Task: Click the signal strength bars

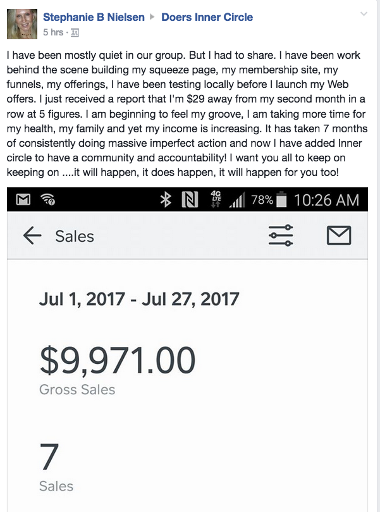Action: pyautogui.click(x=236, y=201)
